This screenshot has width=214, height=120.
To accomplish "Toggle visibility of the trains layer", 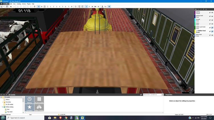I will [x=212, y=24].
